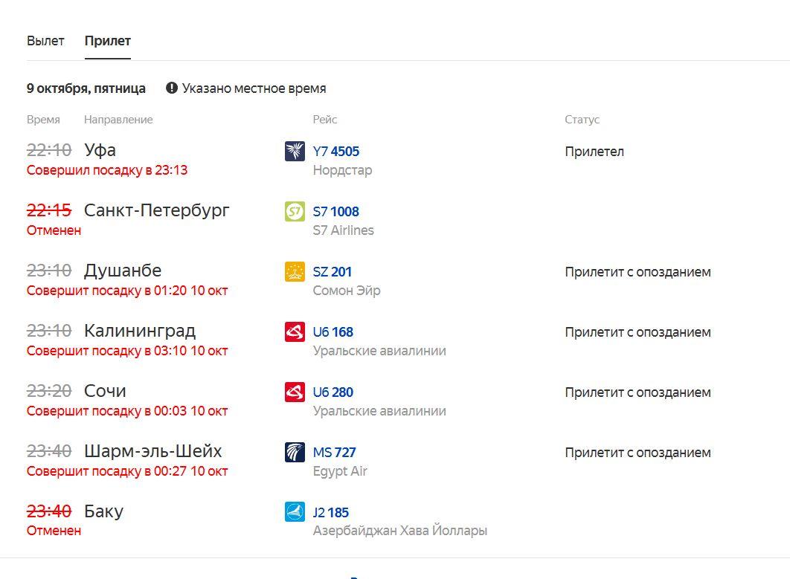The image size is (790, 579).
Task: Click Отменен under Баку flight
Action: 54,531
